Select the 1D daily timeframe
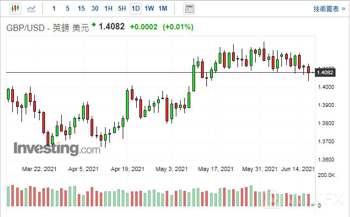The width and height of the screenshot is (350, 217). point(136,9)
